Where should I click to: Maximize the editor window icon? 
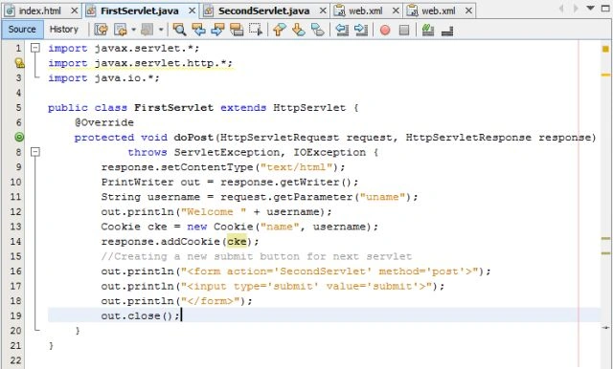pos(606,8)
